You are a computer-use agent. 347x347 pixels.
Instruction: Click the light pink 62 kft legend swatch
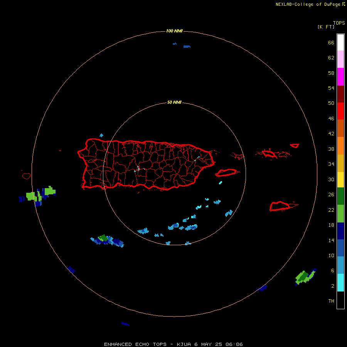(x=340, y=59)
